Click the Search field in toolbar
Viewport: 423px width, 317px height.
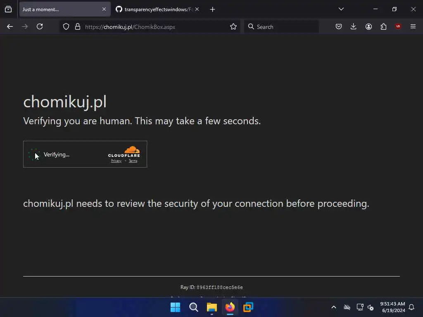(281, 27)
